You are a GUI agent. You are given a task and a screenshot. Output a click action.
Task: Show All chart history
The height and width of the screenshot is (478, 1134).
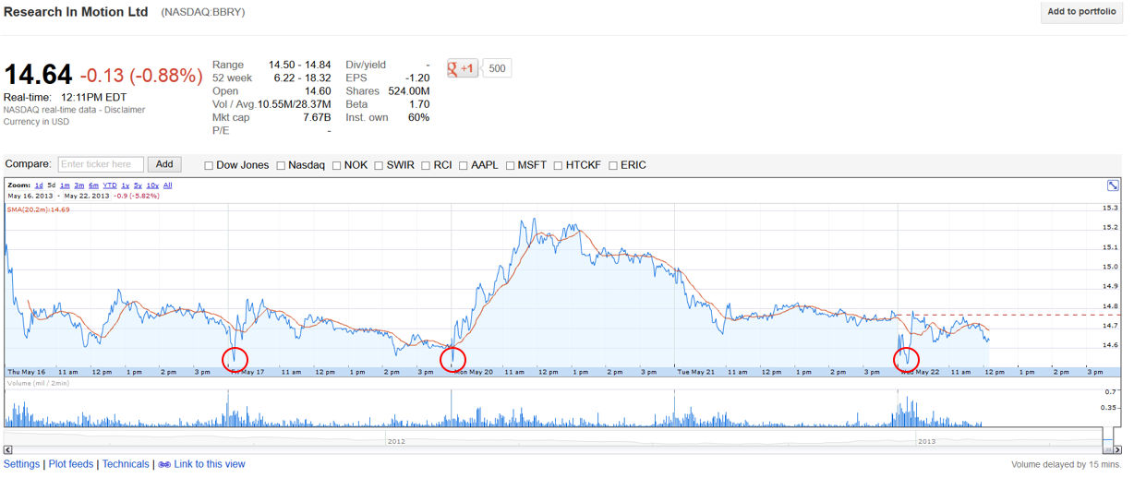[167, 185]
